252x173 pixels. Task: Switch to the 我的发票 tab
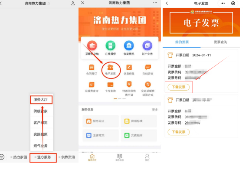coord(182,42)
